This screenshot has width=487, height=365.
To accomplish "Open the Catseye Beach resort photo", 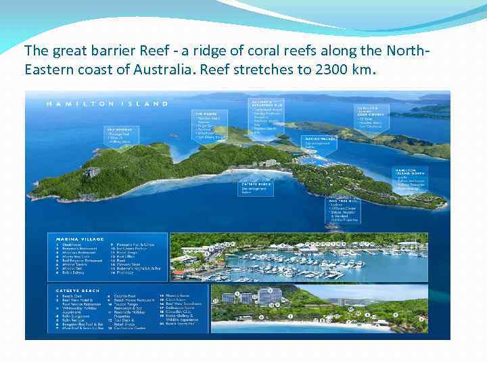I will point(319,309).
